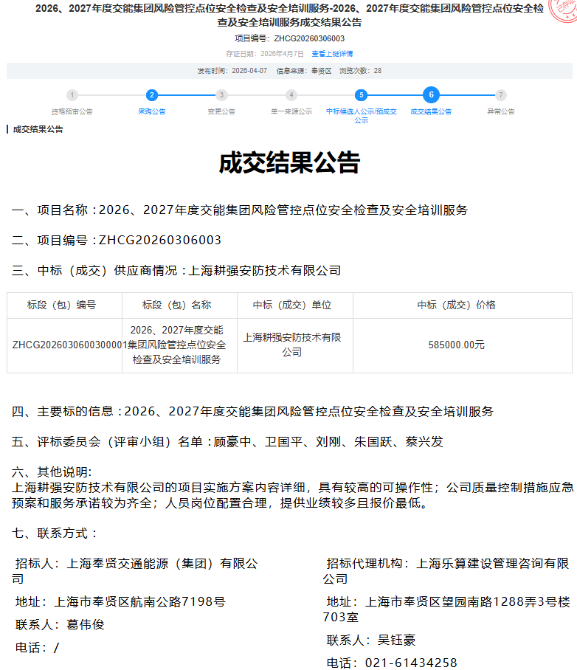The width and height of the screenshot is (577, 670).
Task: Click the step 5 circle marker
Action: pyautogui.click(x=361, y=95)
